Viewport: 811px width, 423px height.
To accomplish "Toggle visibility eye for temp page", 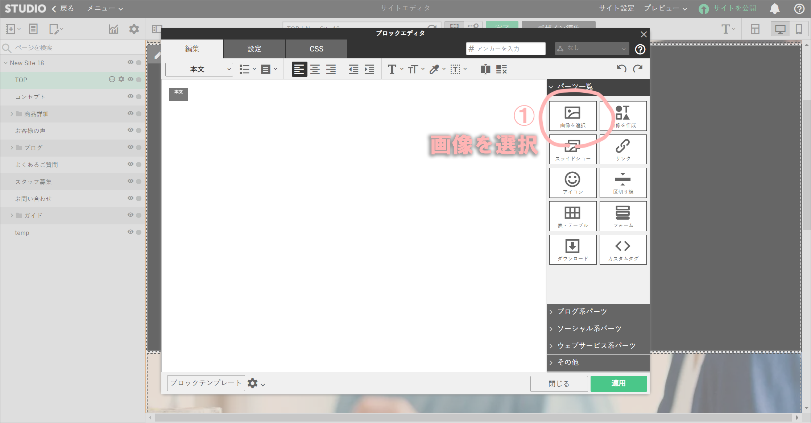I will coord(131,232).
